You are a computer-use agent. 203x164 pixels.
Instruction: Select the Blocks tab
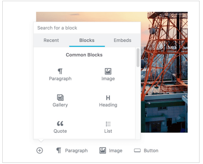(87, 40)
